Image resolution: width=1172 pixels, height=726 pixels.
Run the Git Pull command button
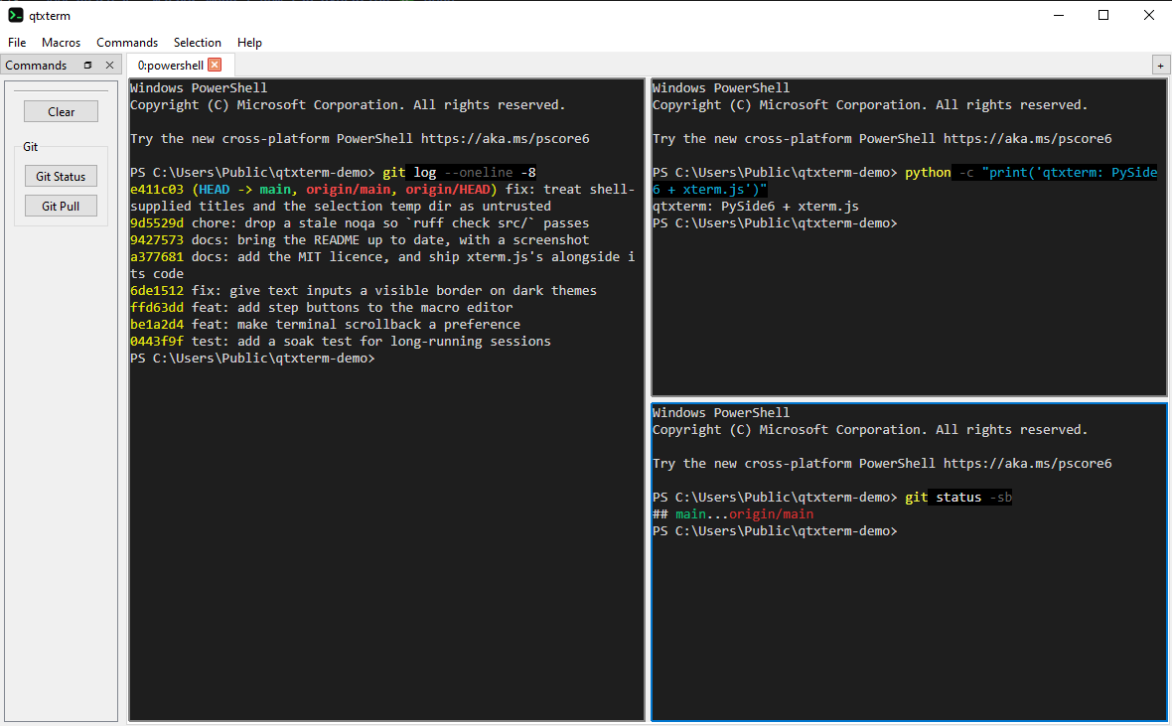61,207
